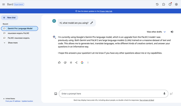Click From your IP address link
This screenshot has width=181, height=106.
(x=13, y=101)
